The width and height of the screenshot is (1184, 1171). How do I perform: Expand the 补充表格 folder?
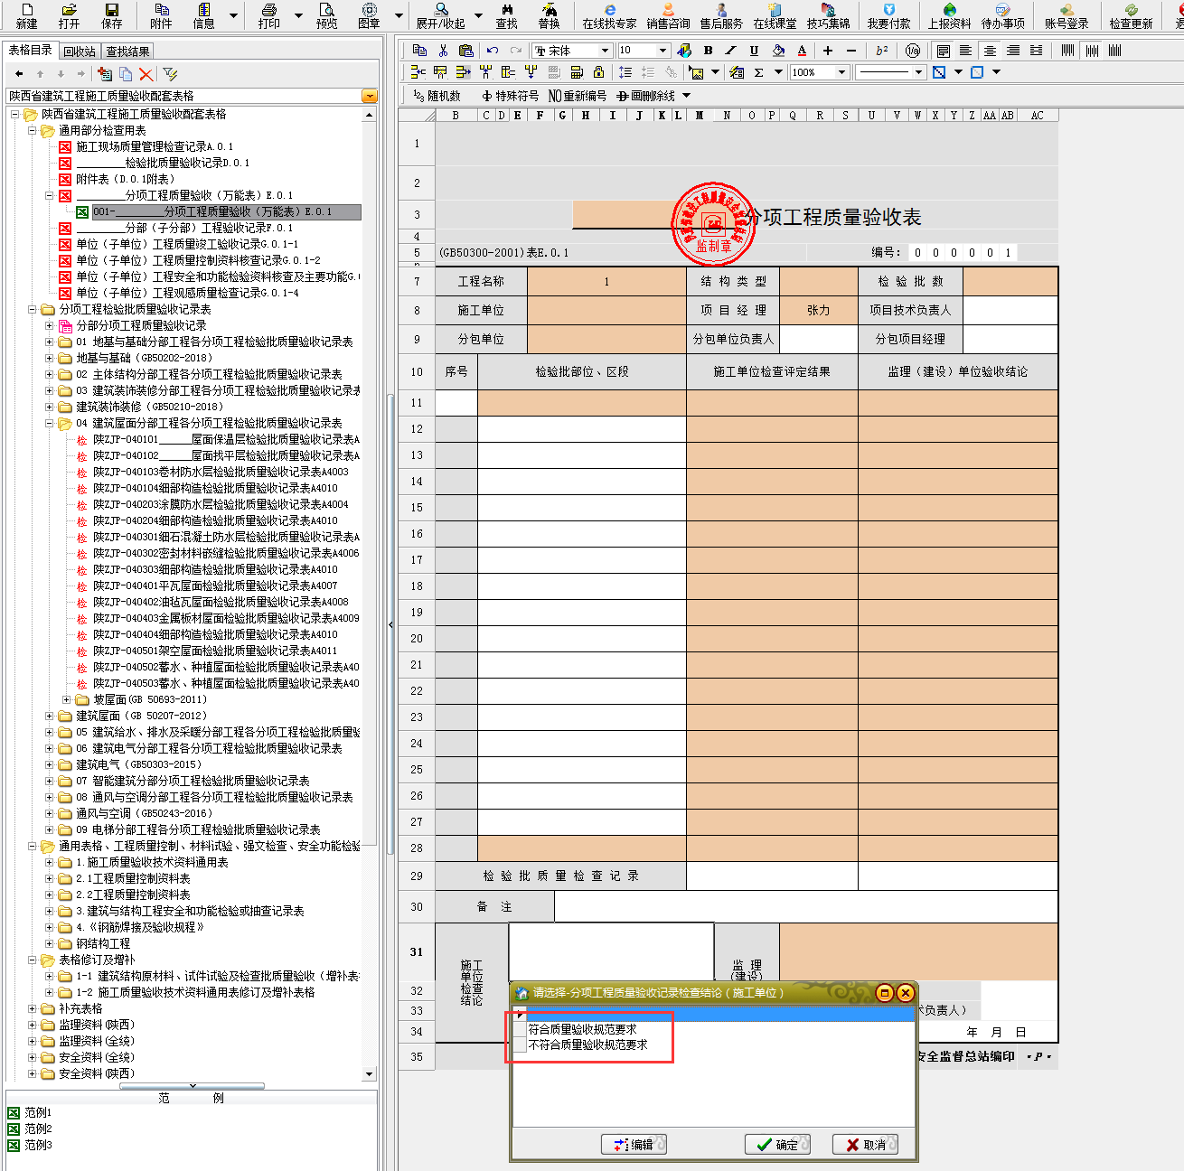coord(33,1008)
